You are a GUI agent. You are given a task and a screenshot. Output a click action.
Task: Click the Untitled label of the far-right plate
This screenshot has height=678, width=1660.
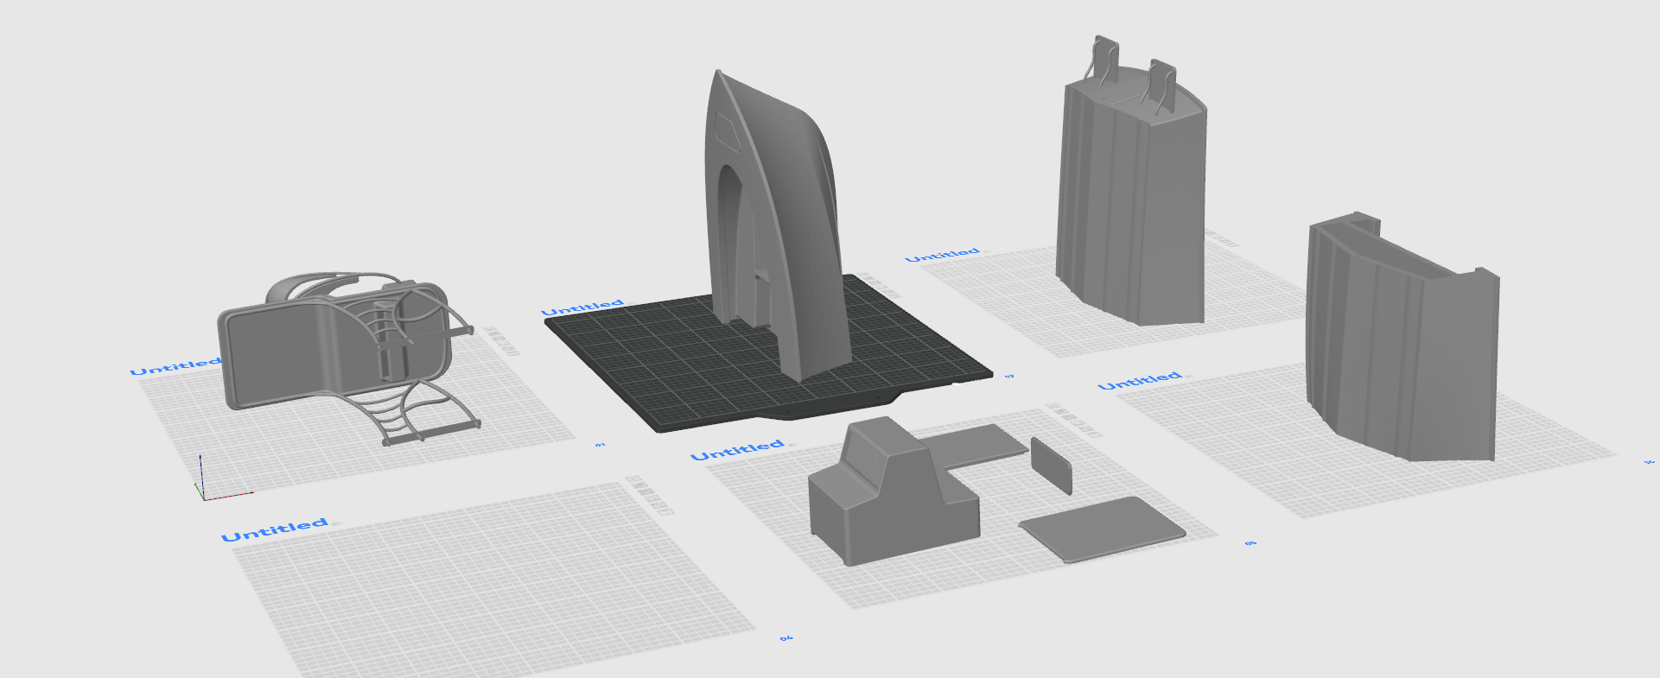pyautogui.click(x=1139, y=380)
